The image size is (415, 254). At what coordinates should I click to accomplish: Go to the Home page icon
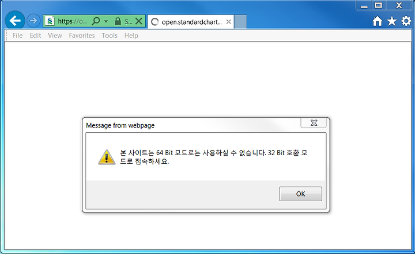point(378,21)
